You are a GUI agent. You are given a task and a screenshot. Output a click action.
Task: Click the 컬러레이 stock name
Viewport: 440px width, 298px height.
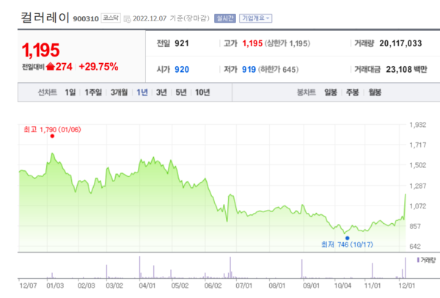coord(45,18)
